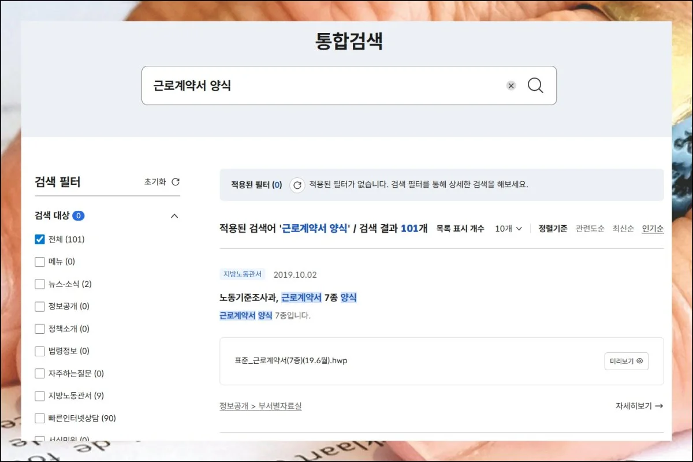Click the circular refresh icon beside applied filters
This screenshot has height=462, width=693.
click(297, 185)
